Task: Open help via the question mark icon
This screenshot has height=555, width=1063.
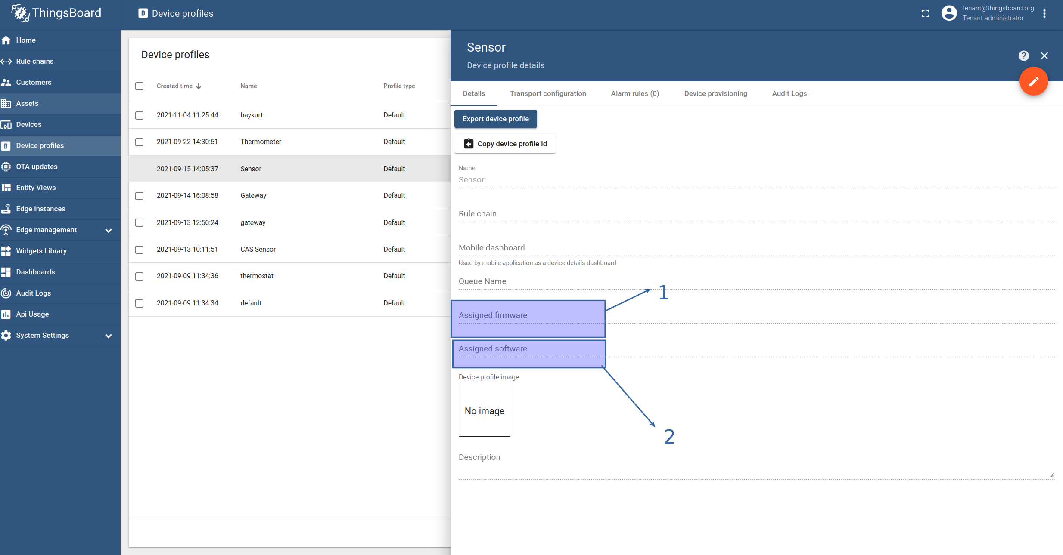Action: [x=1023, y=56]
